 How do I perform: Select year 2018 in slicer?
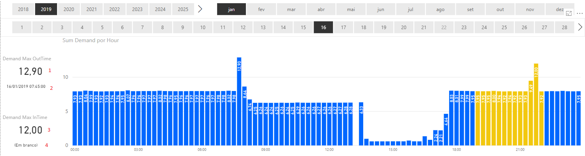[x=23, y=9]
